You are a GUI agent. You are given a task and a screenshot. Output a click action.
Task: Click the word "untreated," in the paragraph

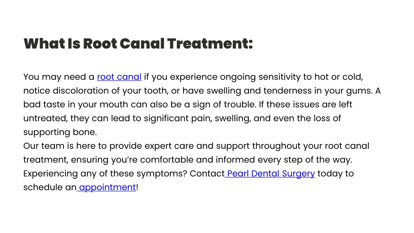click(45, 119)
